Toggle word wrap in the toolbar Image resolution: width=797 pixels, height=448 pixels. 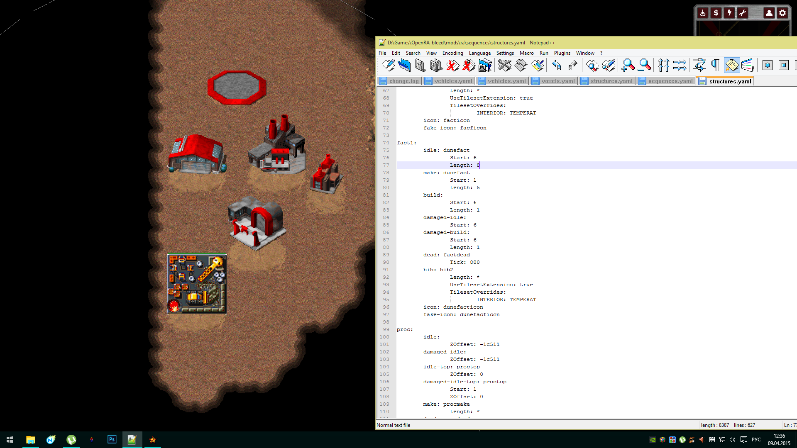(699, 65)
